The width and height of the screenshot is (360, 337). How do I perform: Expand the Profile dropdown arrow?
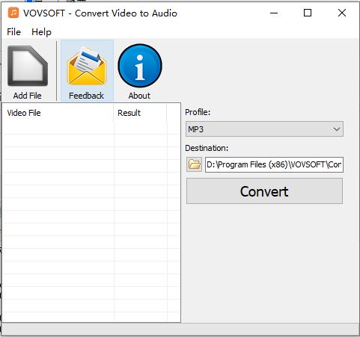337,129
